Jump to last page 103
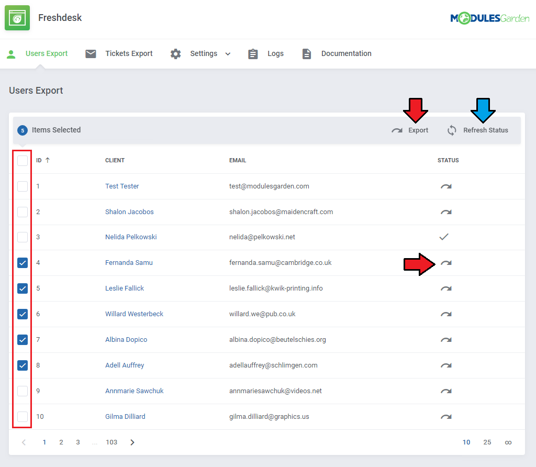 [x=111, y=442]
